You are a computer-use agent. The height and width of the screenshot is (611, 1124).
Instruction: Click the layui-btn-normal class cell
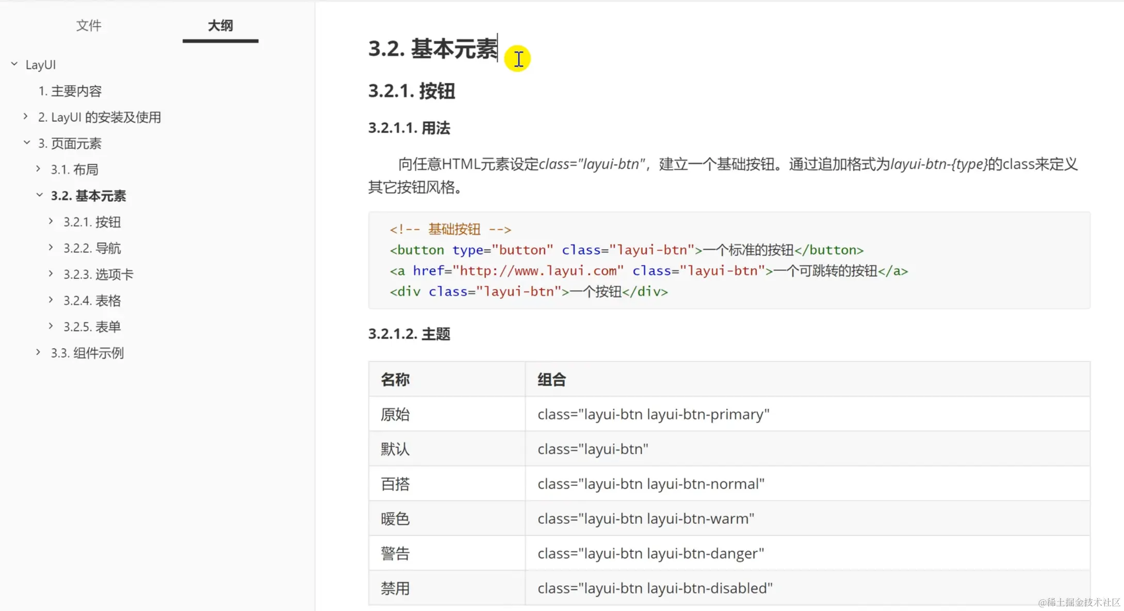click(x=808, y=484)
